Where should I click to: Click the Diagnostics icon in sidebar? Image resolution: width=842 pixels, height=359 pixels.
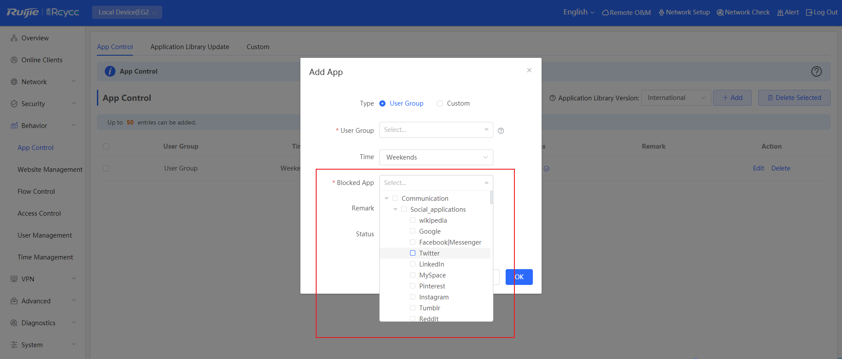[x=14, y=323]
